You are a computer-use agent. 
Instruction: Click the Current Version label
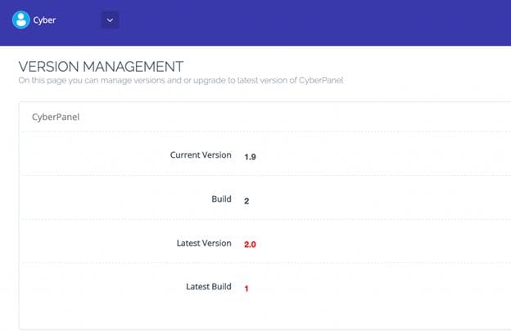201,155
